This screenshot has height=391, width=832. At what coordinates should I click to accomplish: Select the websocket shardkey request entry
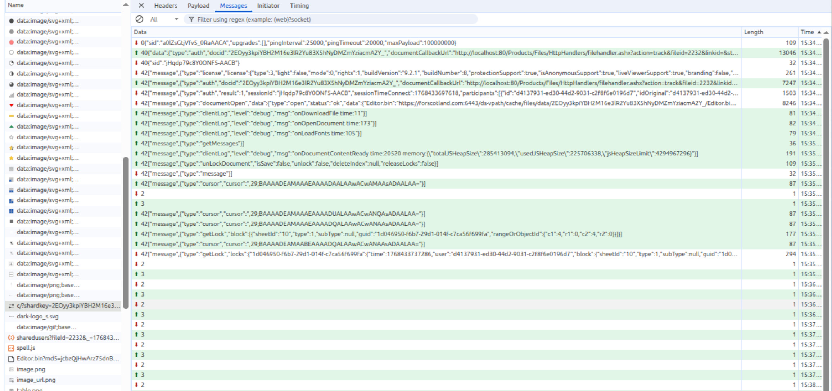pyautogui.click(x=68, y=306)
